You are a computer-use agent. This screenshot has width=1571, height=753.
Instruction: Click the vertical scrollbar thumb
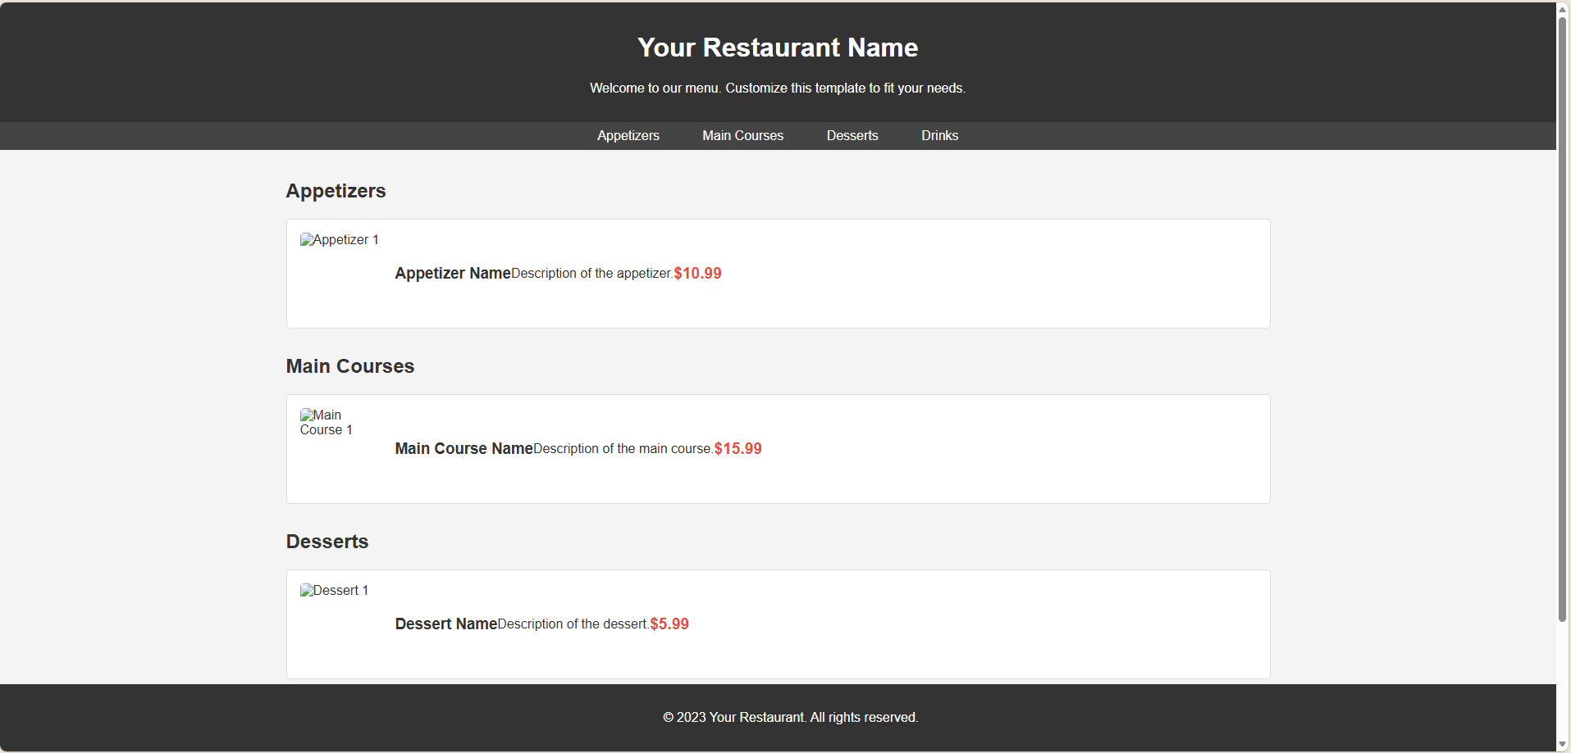[1563, 320]
